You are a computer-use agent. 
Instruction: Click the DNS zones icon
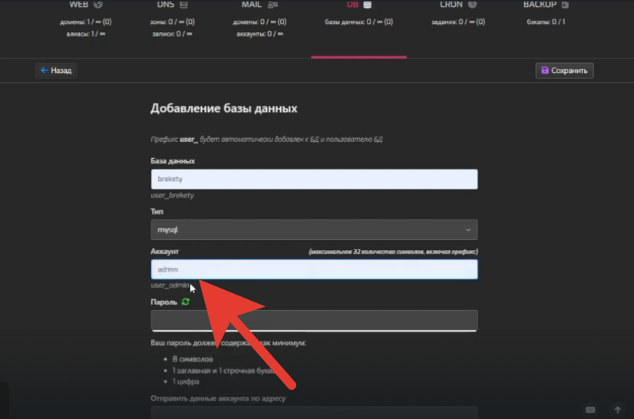tap(182, 5)
